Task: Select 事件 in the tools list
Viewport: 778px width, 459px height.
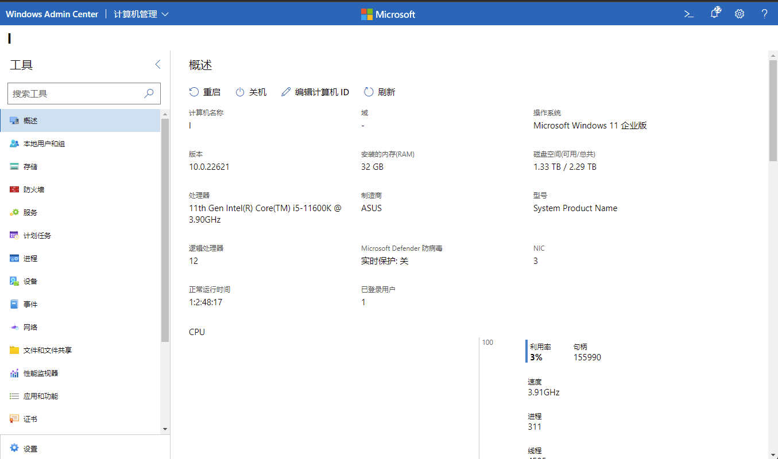Action: [x=80, y=304]
